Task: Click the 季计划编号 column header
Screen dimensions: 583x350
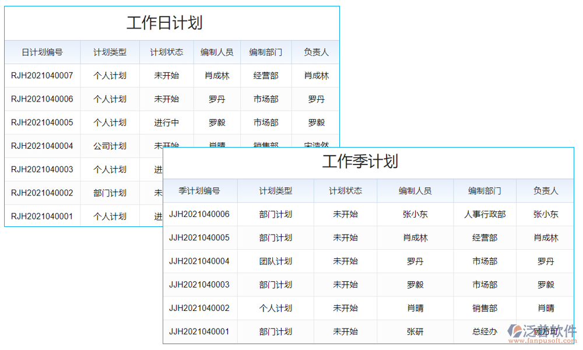Action: (x=200, y=191)
